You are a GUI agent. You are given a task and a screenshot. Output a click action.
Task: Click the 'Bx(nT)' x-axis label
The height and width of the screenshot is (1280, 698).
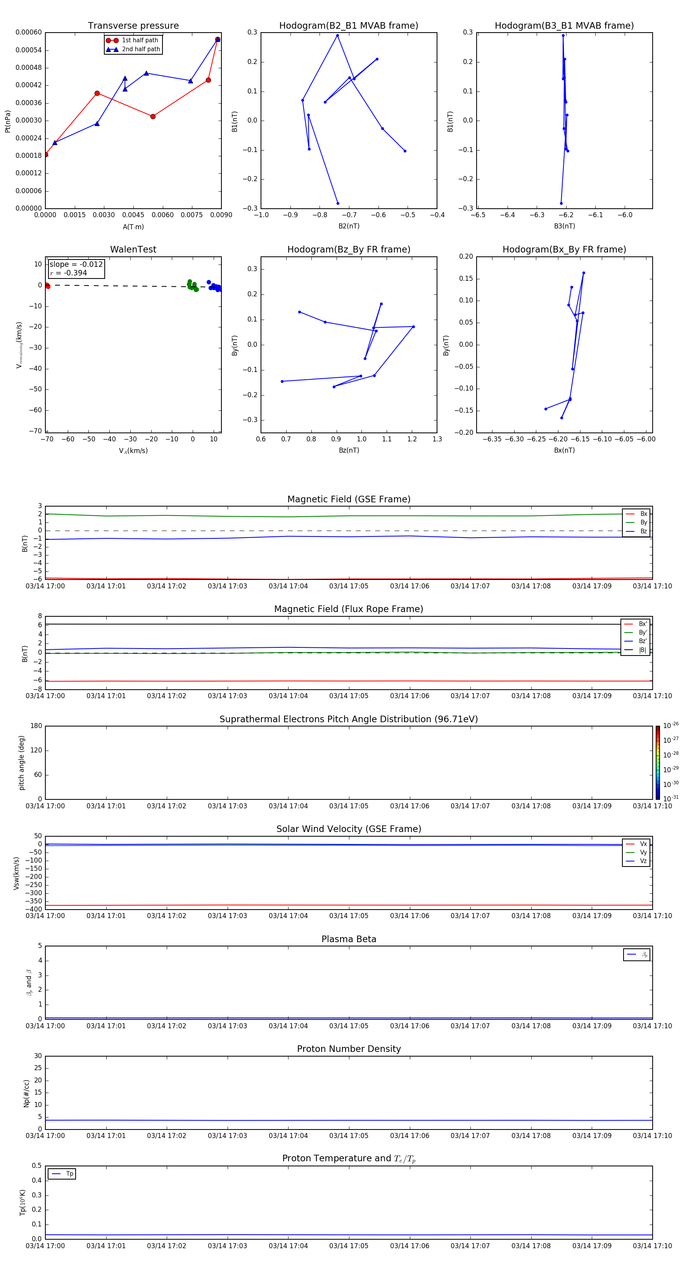(564, 450)
